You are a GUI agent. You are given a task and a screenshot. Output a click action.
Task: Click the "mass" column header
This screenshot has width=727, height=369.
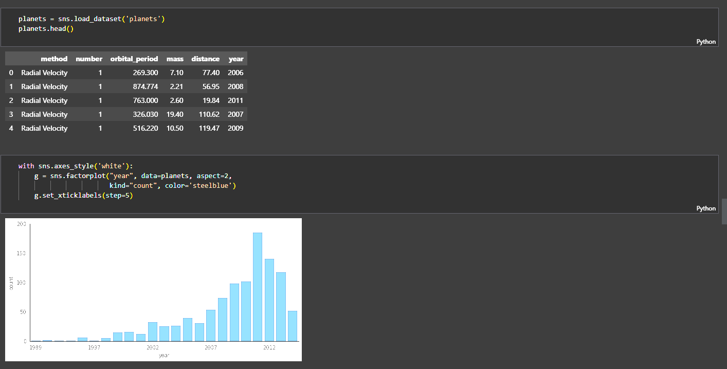175,59
